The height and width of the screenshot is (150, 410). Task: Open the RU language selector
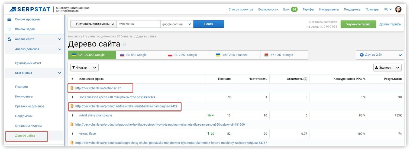click(388, 9)
